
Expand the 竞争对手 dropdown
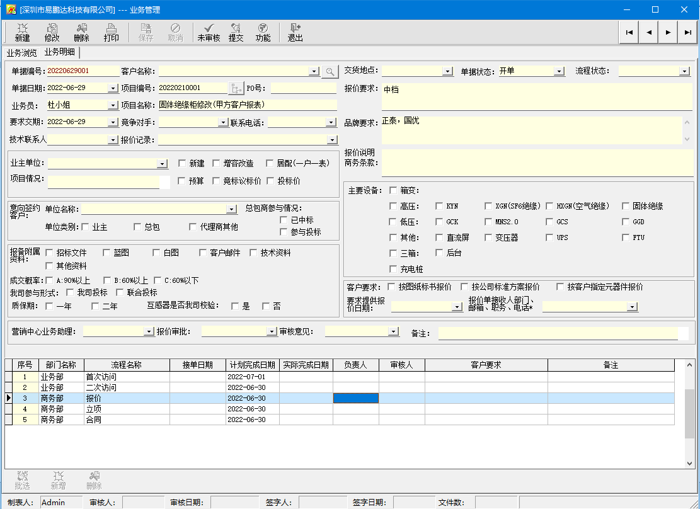(x=223, y=122)
